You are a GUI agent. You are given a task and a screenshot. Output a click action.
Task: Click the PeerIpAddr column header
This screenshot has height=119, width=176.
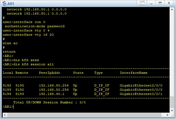tap(50, 73)
